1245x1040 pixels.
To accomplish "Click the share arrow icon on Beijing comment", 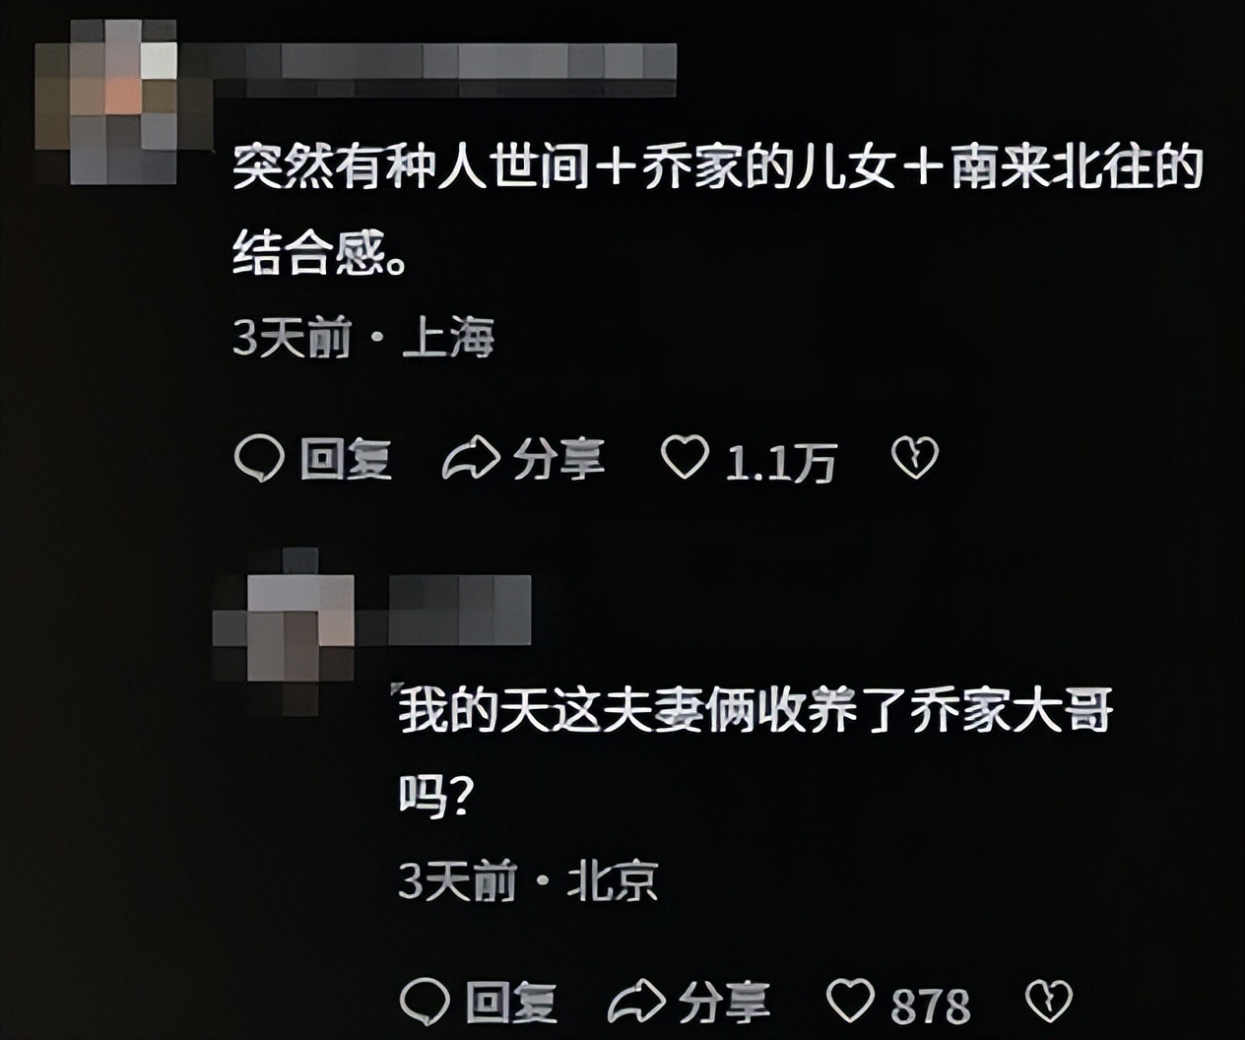I will click(x=636, y=1003).
